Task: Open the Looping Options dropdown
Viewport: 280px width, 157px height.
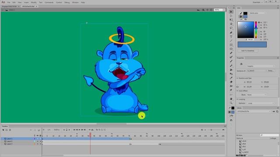Action: (261, 103)
